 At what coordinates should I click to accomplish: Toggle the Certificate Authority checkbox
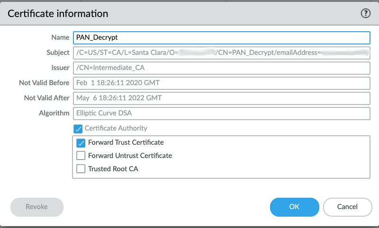[x=77, y=128]
